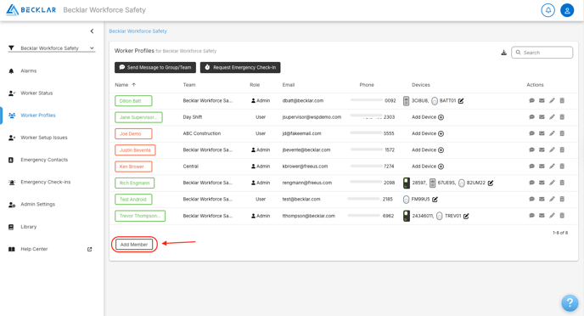Collapse the sidebar with the chevron arrow
Screen dimensions: 584x316
[x=92, y=31]
